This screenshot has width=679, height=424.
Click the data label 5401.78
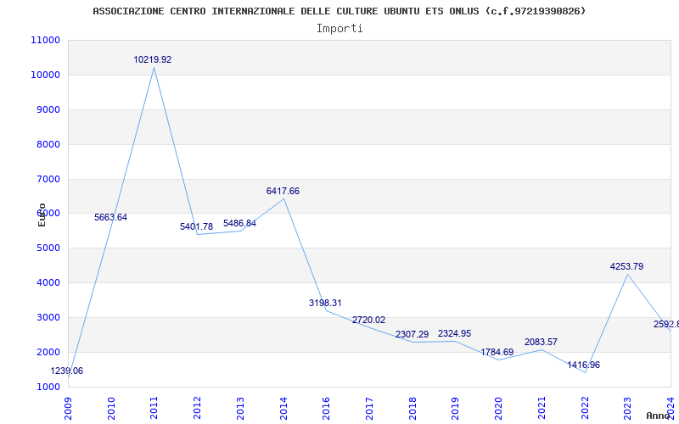click(197, 226)
